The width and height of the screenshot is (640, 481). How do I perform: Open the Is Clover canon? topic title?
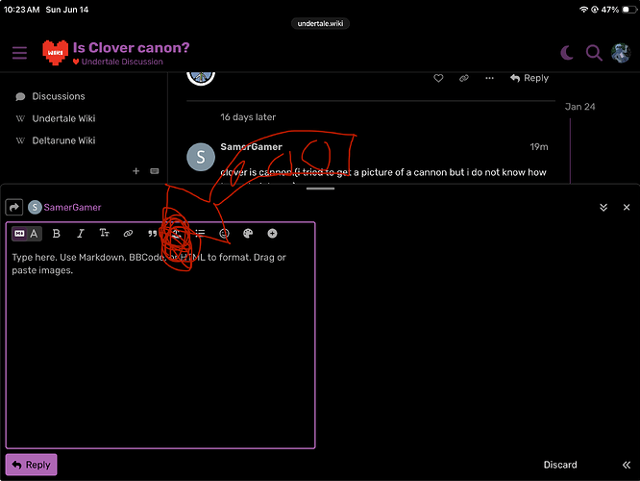tap(131, 47)
